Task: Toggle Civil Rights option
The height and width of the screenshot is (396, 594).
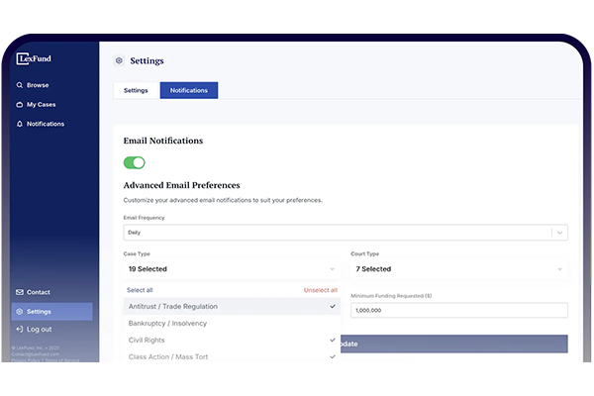Action: (x=232, y=341)
